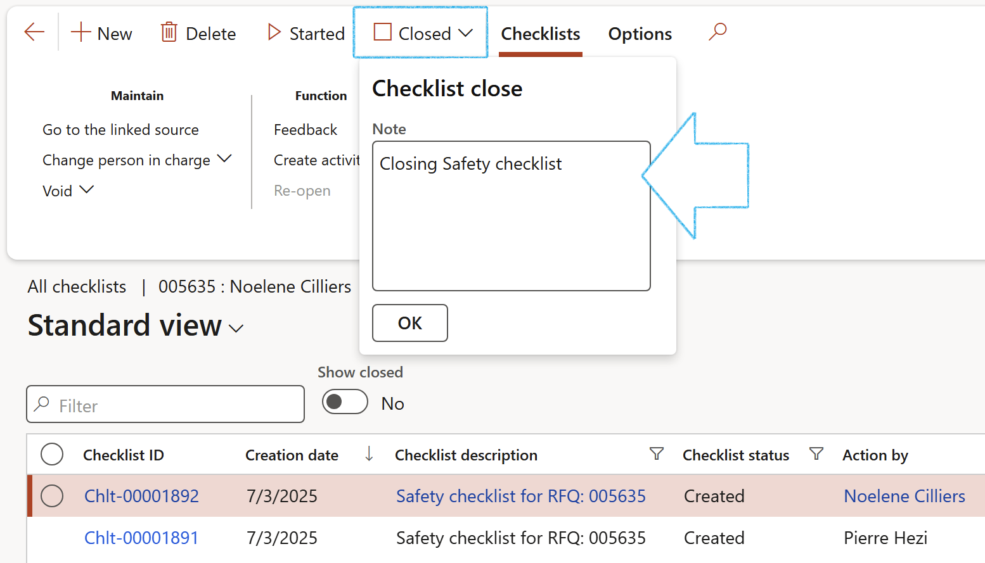
Task: Click the search magnifier icon in ribbon
Action: [x=718, y=31]
